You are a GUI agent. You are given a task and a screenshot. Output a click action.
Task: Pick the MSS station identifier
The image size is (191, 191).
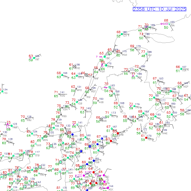tap(45, 140)
